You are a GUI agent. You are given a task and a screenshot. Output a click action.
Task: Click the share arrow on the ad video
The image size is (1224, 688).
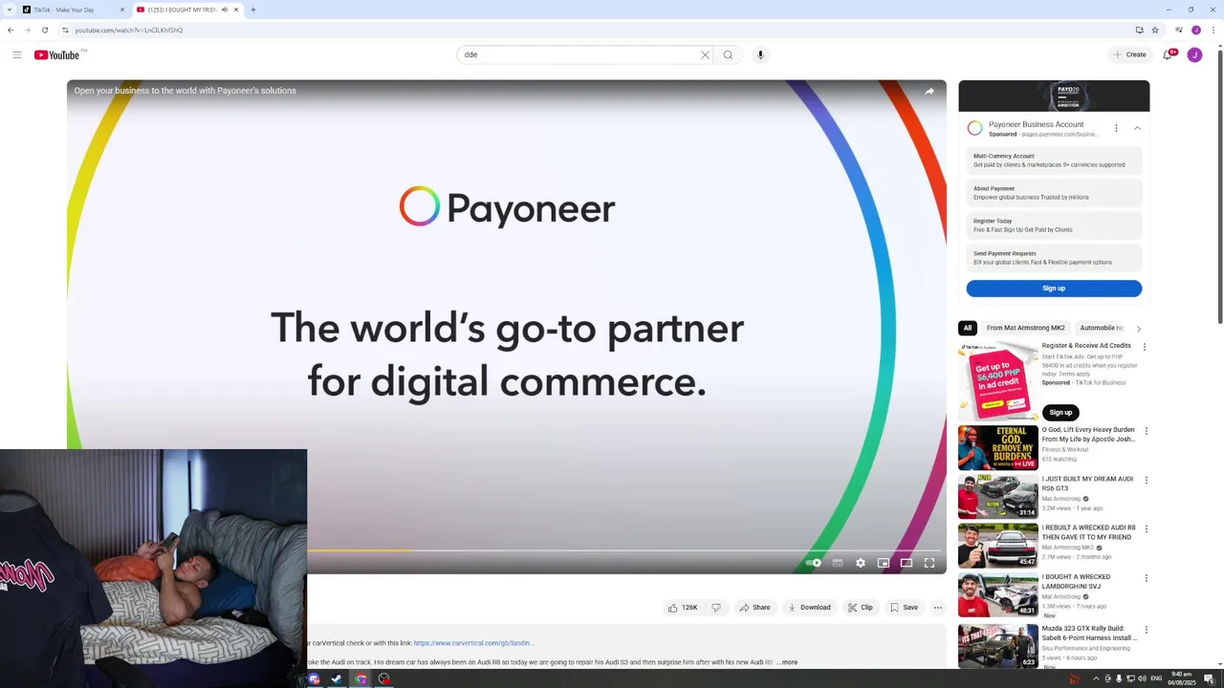pyautogui.click(x=929, y=91)
